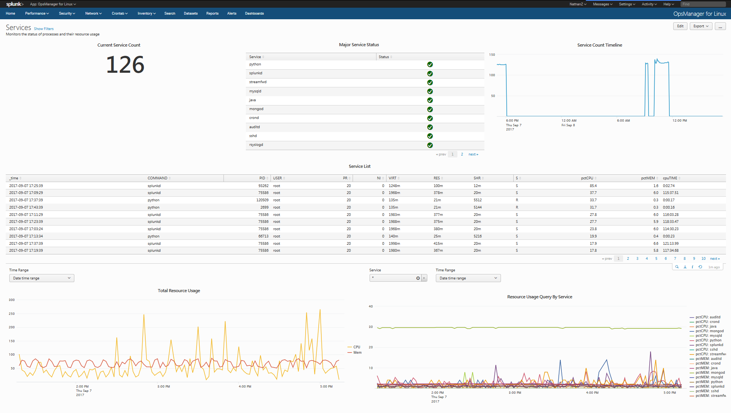The height and width of the screenshot is (413, 731).
Task: Clear the Service filter value
Action: pyautogui.click(x=418, y=278)
